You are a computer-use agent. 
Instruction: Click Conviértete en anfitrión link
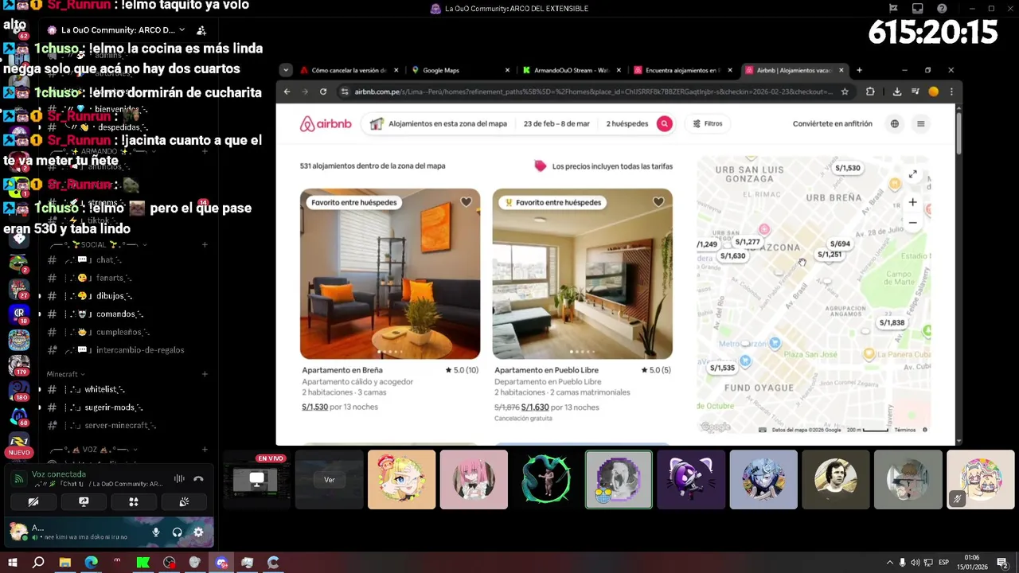(832, 123)
